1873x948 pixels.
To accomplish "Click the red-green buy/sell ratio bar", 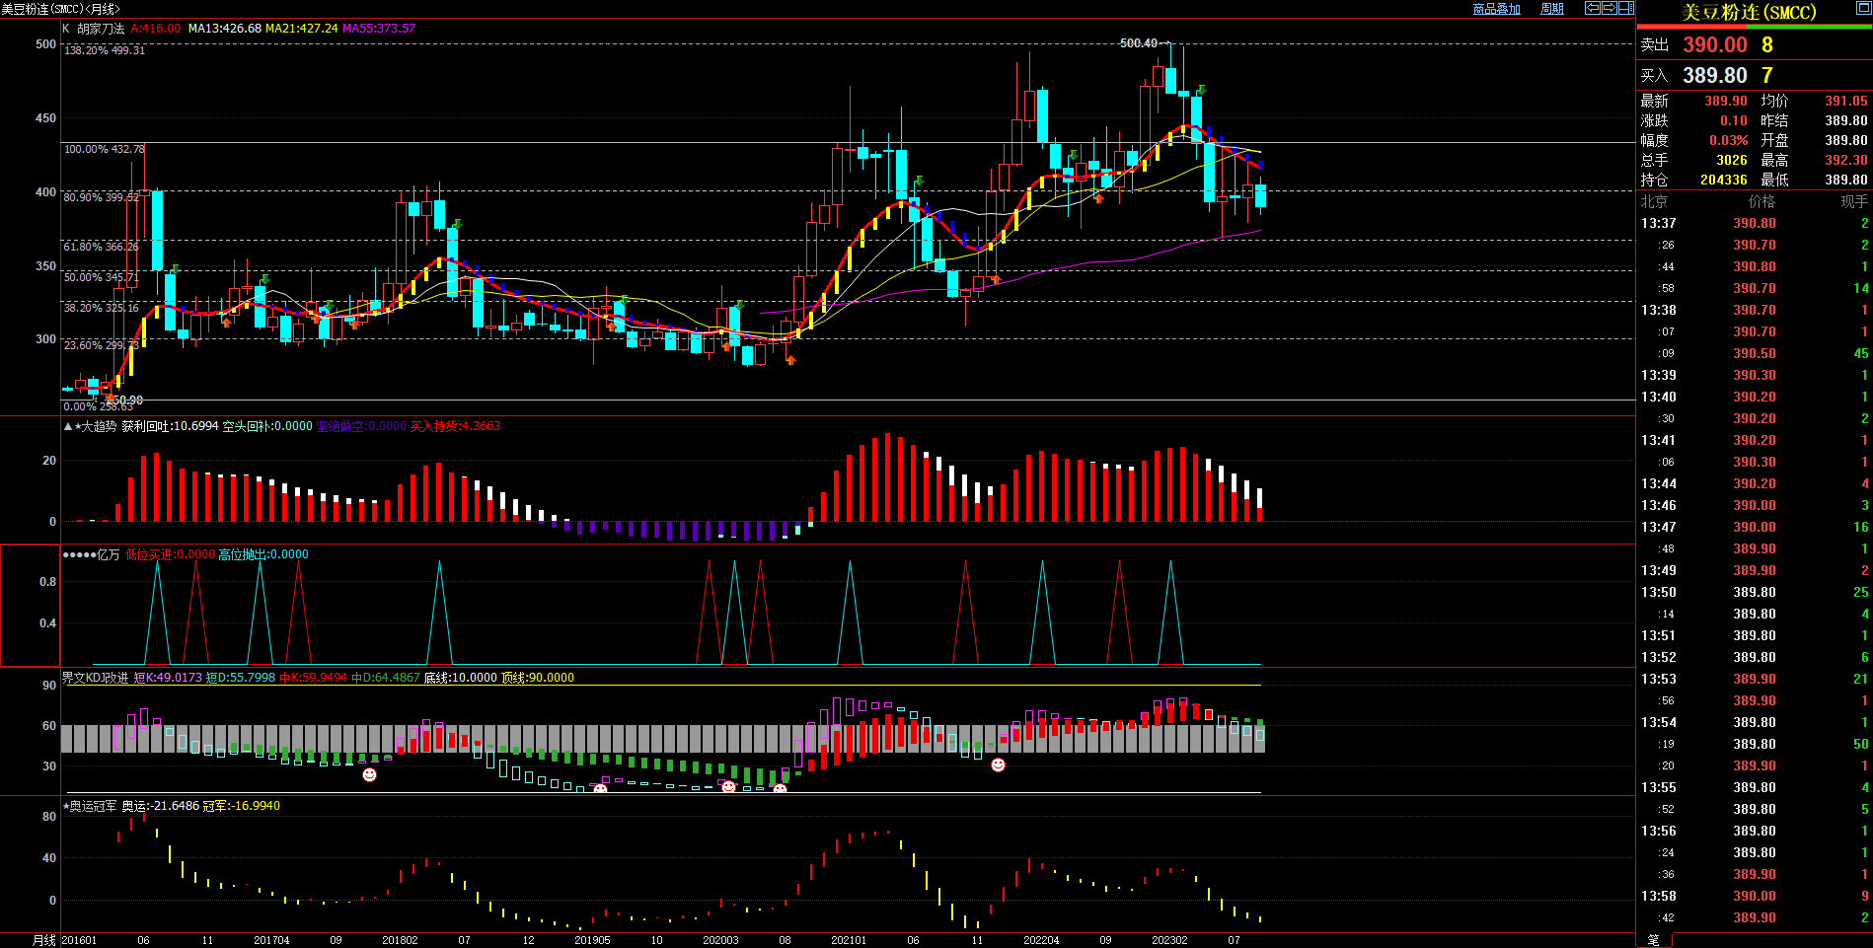I will click(1754, 27).
